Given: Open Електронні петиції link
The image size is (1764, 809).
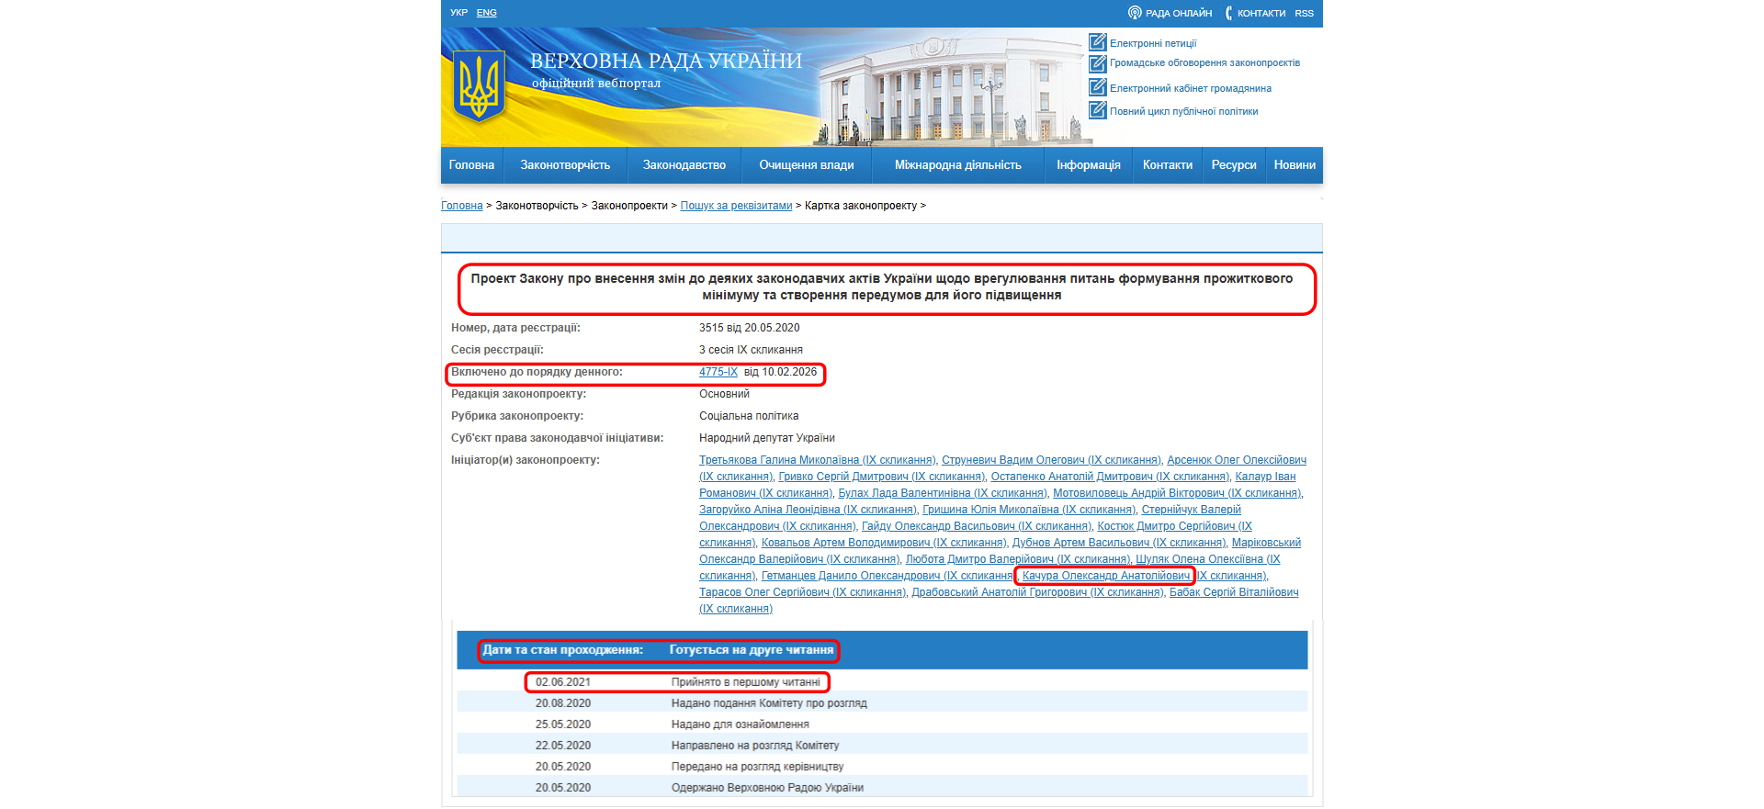Looking at the screenshot, I should 1153,43.
